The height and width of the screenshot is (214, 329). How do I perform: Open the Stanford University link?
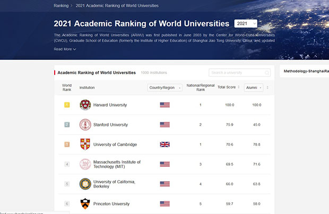[x=110, y=125]
